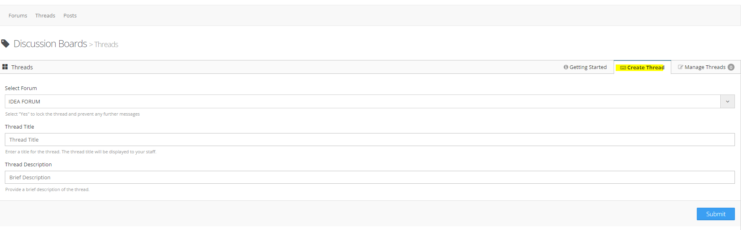Switch to the Getting Started tab

coord(588,67)
